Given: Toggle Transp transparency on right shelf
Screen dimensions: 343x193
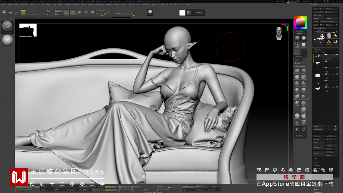Looking at the screenshot, I should click(297, 123).
